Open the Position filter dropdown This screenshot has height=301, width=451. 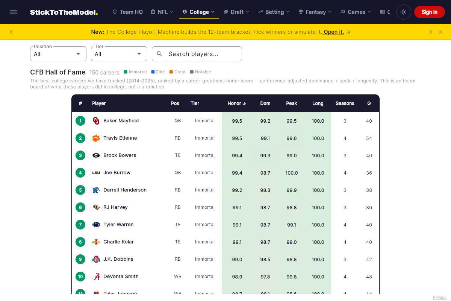[58, 54]
